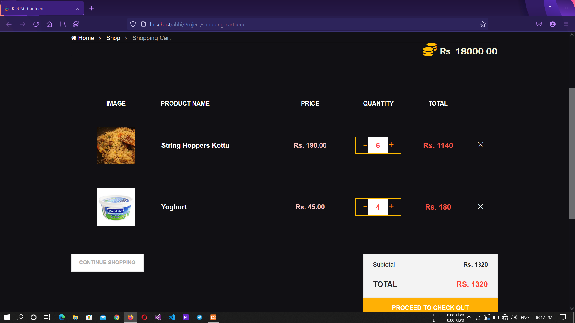Open a new browser tab
The image size is (575, 323).
coord(92,8)
